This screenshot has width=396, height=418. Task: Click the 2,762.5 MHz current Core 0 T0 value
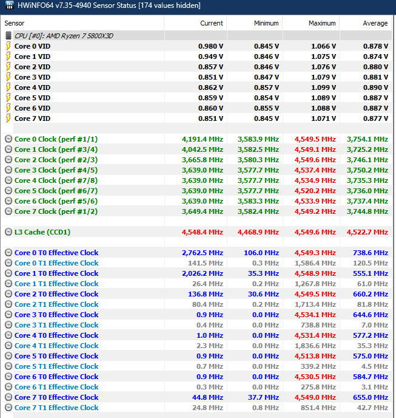click(203, 253)
